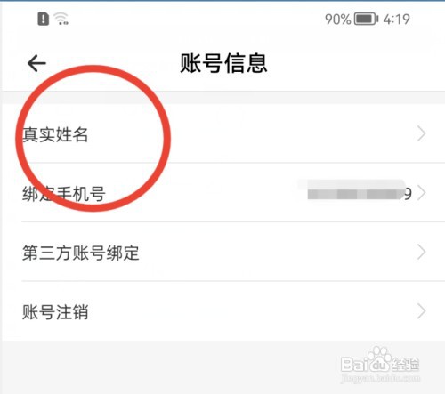Open 绑定手机号 settings
Screen dimensions: 445x394
pyautogui.click(x=223, y=192)
